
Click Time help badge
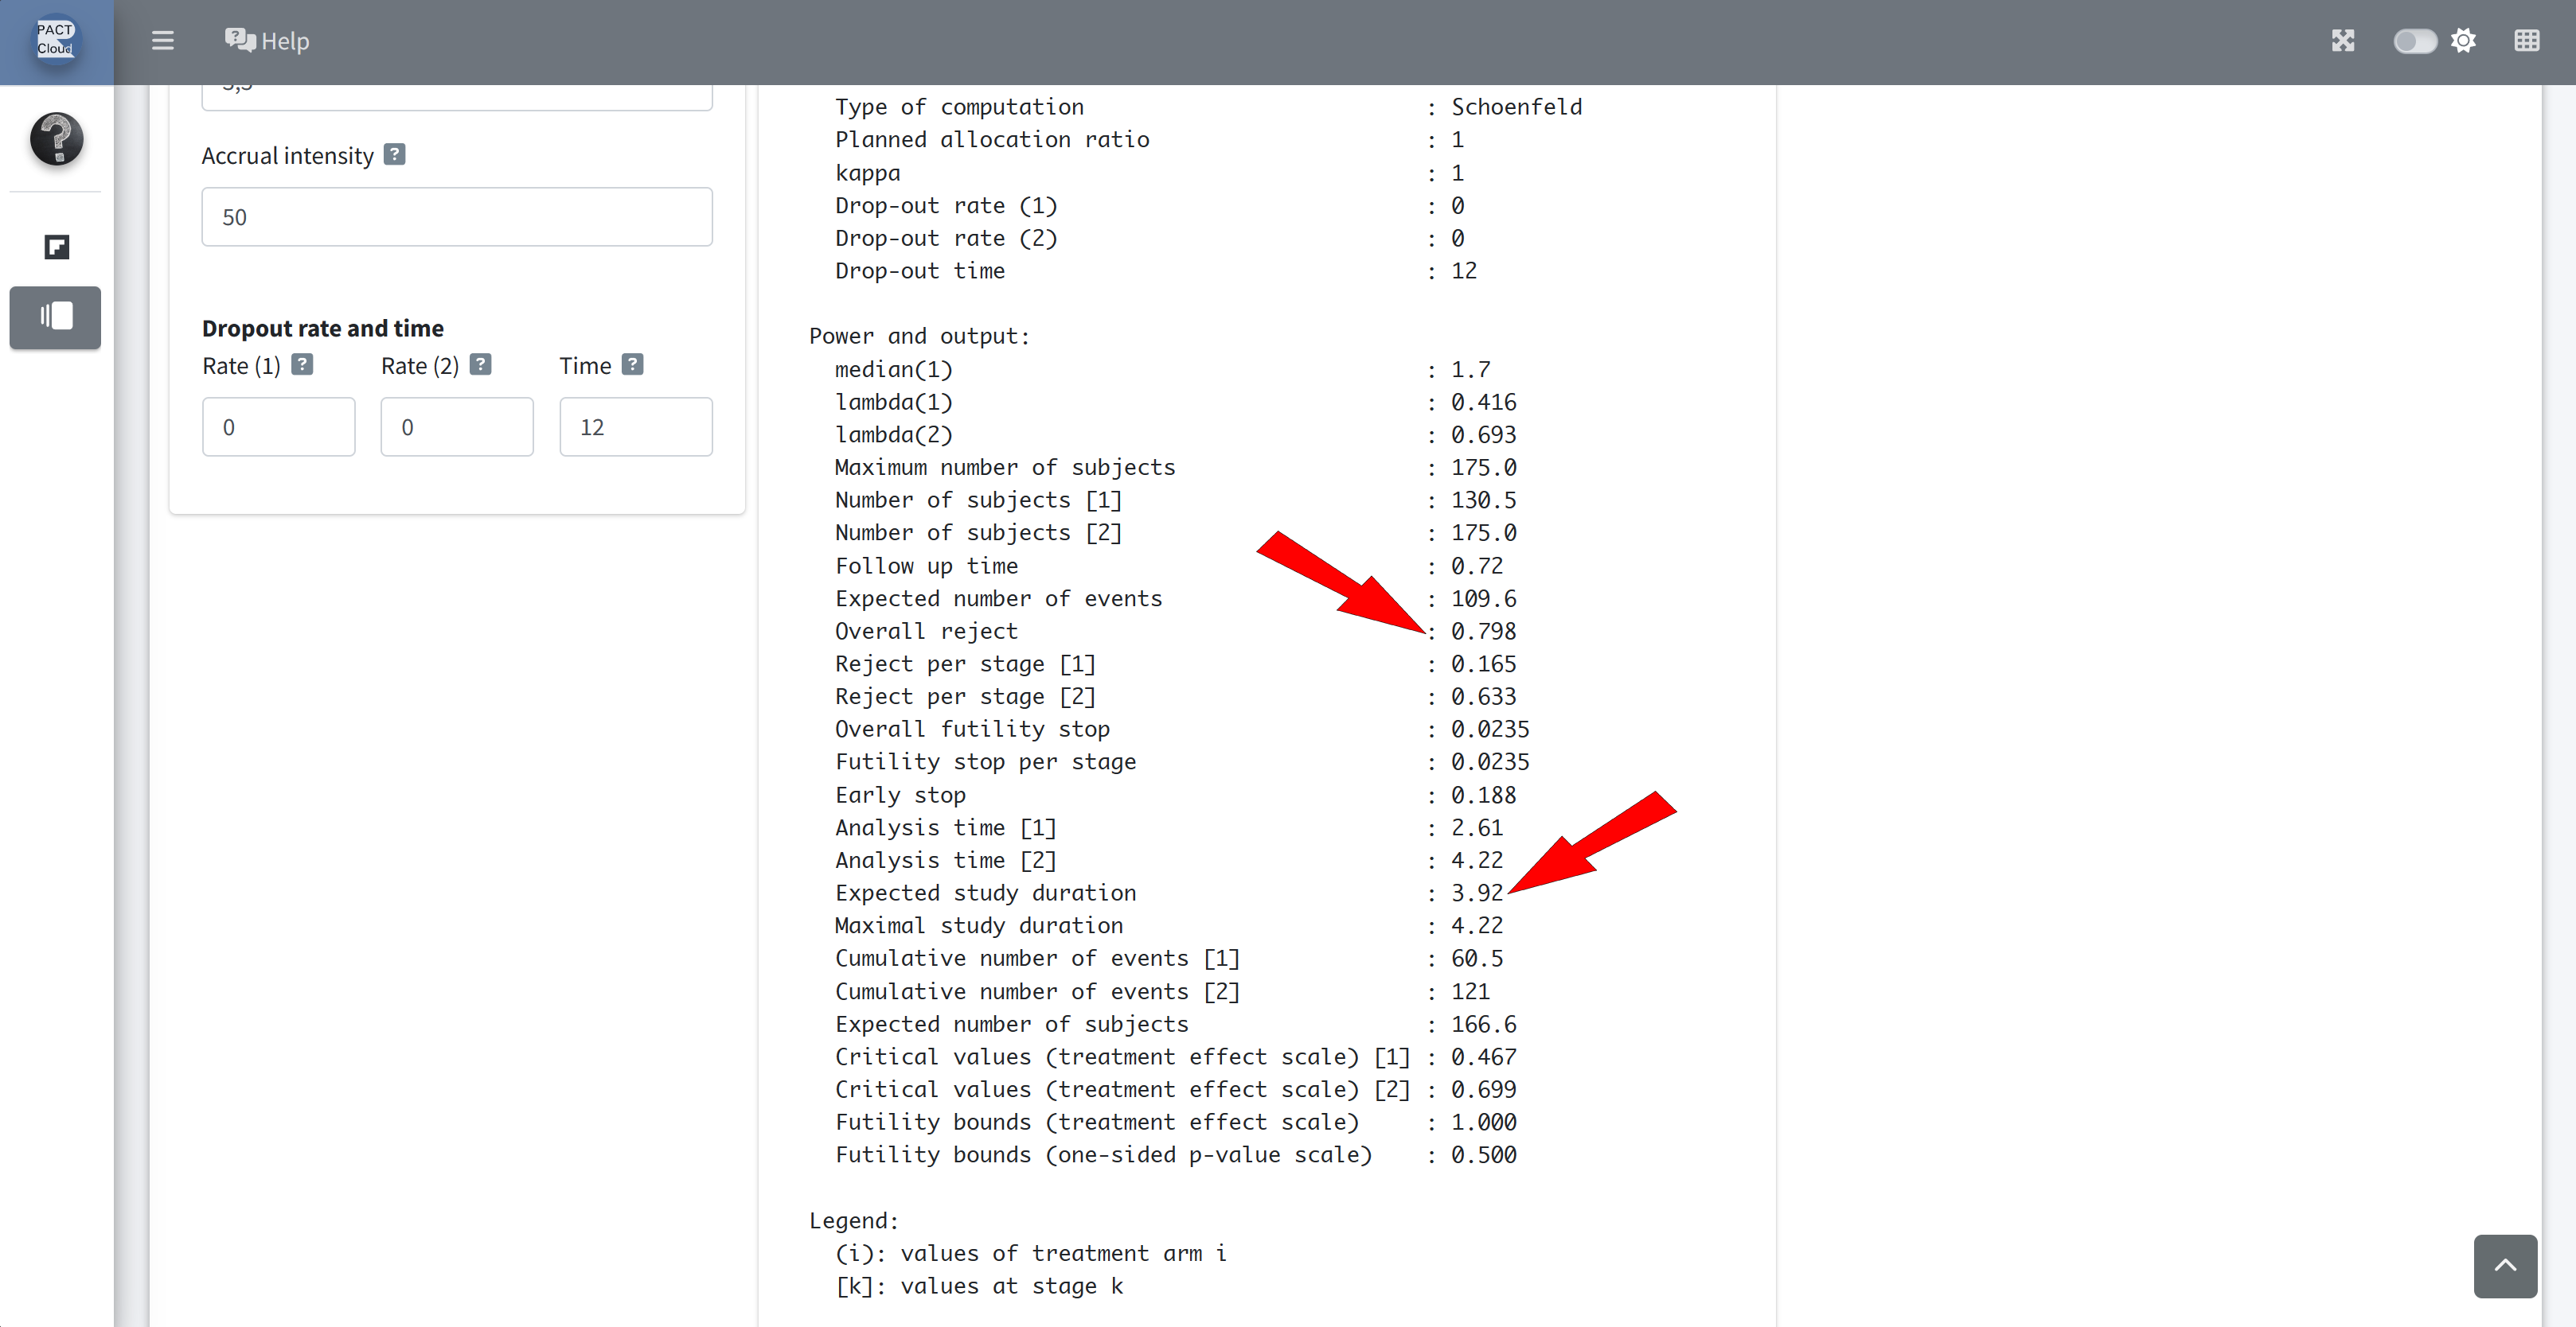pyautogui.click(x=632, y=364)
